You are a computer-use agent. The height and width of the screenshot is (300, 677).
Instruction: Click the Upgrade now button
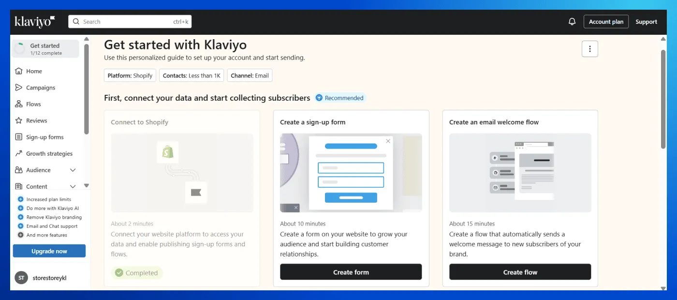pos(49,251)
